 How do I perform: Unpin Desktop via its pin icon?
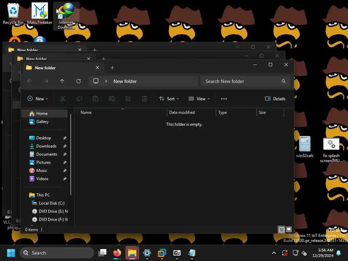click(65, 138)
